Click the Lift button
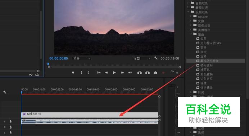The image size is (249, 136). click(x=139, y=73)
